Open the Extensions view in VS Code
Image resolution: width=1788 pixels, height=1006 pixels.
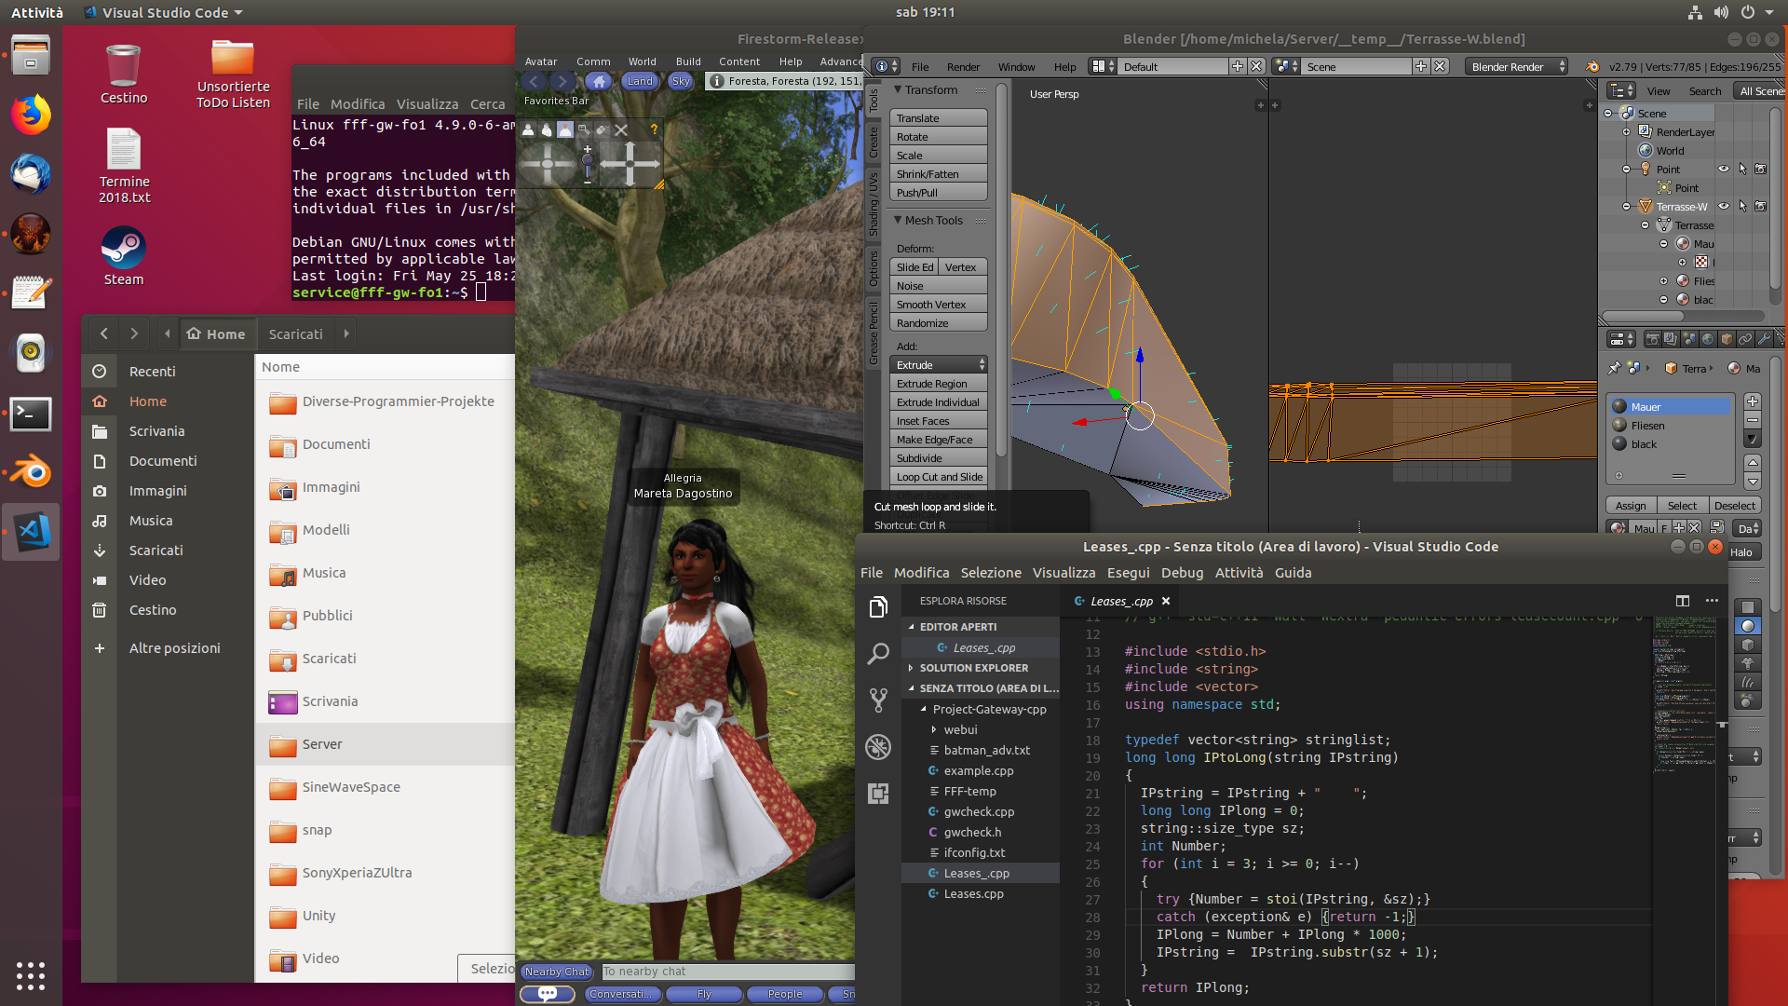tap(878, 794)
